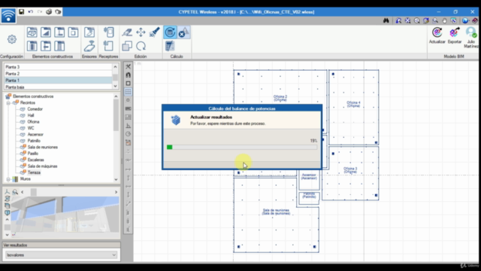Select Planta 2 in floor list
The width and height of the screenshot is (481, 271).
(58, 74)
